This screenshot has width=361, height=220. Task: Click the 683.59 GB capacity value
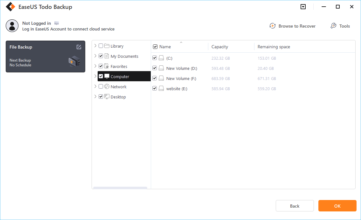220,79
